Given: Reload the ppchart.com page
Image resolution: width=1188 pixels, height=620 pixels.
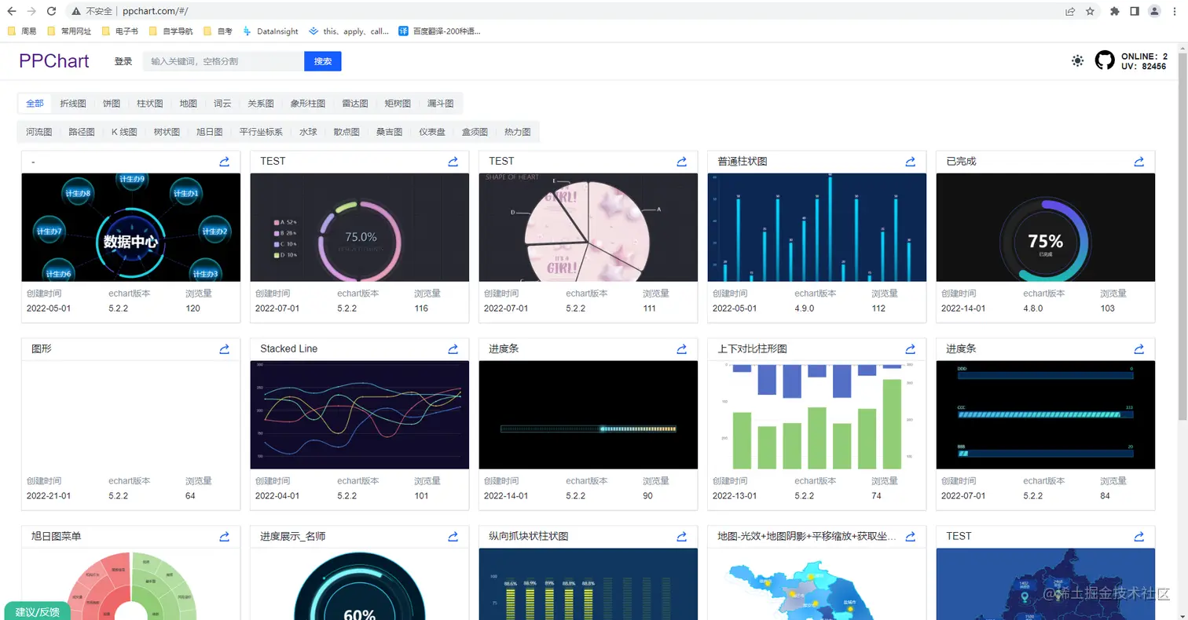Looking at the screenshot, I should click(51, 12).
